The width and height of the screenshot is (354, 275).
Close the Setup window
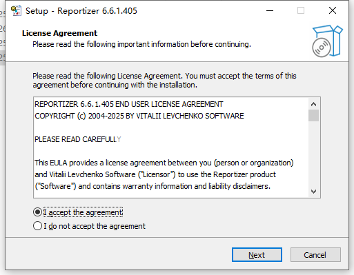333,10
